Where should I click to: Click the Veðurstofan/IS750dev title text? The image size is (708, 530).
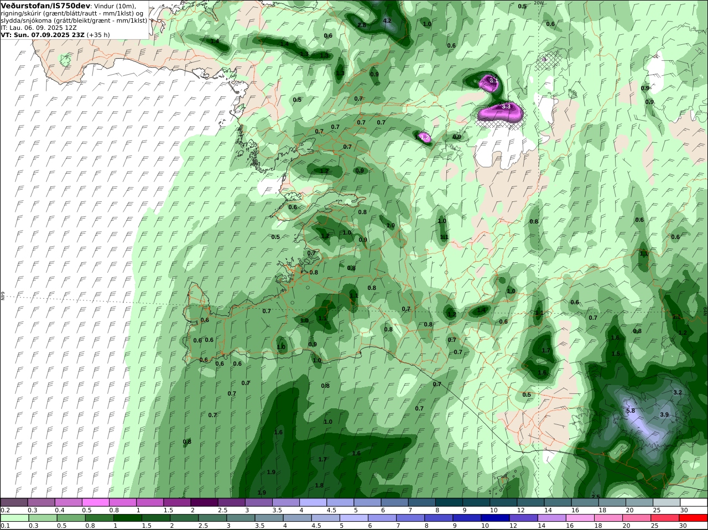pyautogui.click(x=45, y=6)
